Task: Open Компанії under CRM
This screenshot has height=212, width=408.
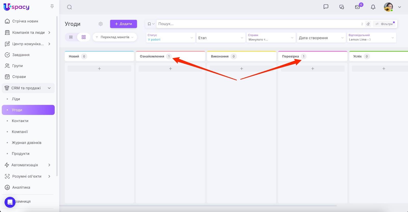Action: click(20, 132)
